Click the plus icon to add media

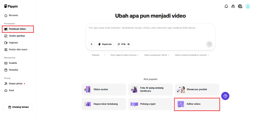91,44
